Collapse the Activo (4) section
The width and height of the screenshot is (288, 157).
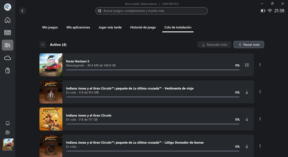point(43,45)
